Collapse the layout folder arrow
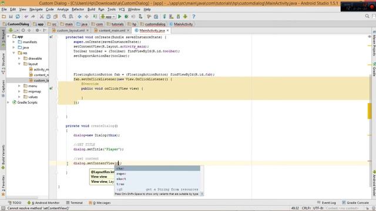 [x=19, y=64]
